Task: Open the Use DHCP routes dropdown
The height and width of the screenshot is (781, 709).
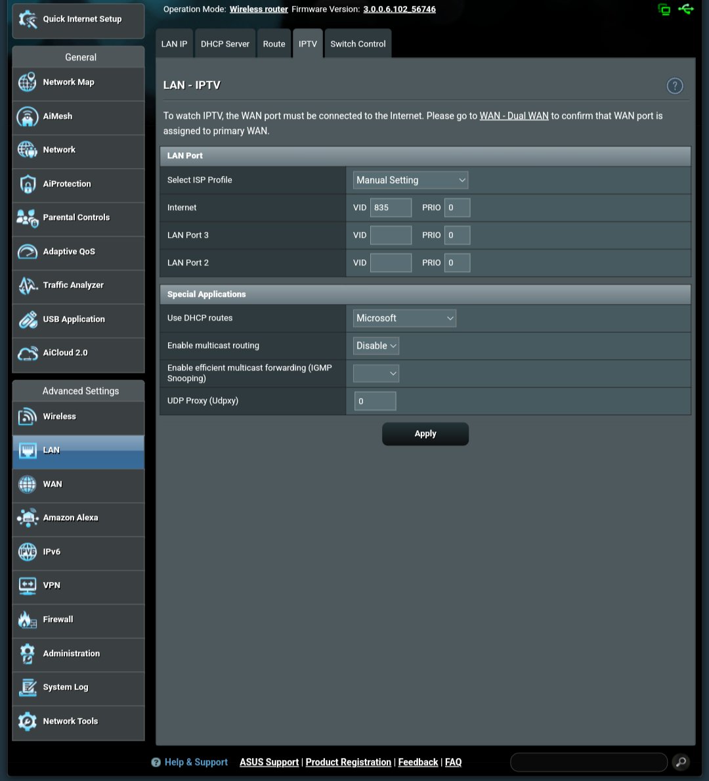Action: (x=404, y=319)
